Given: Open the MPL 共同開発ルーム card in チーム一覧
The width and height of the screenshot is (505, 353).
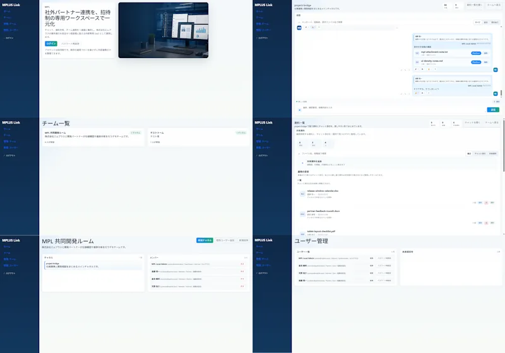Looking at the screenshot, I should pyautogui.click(x=93, y=137).
